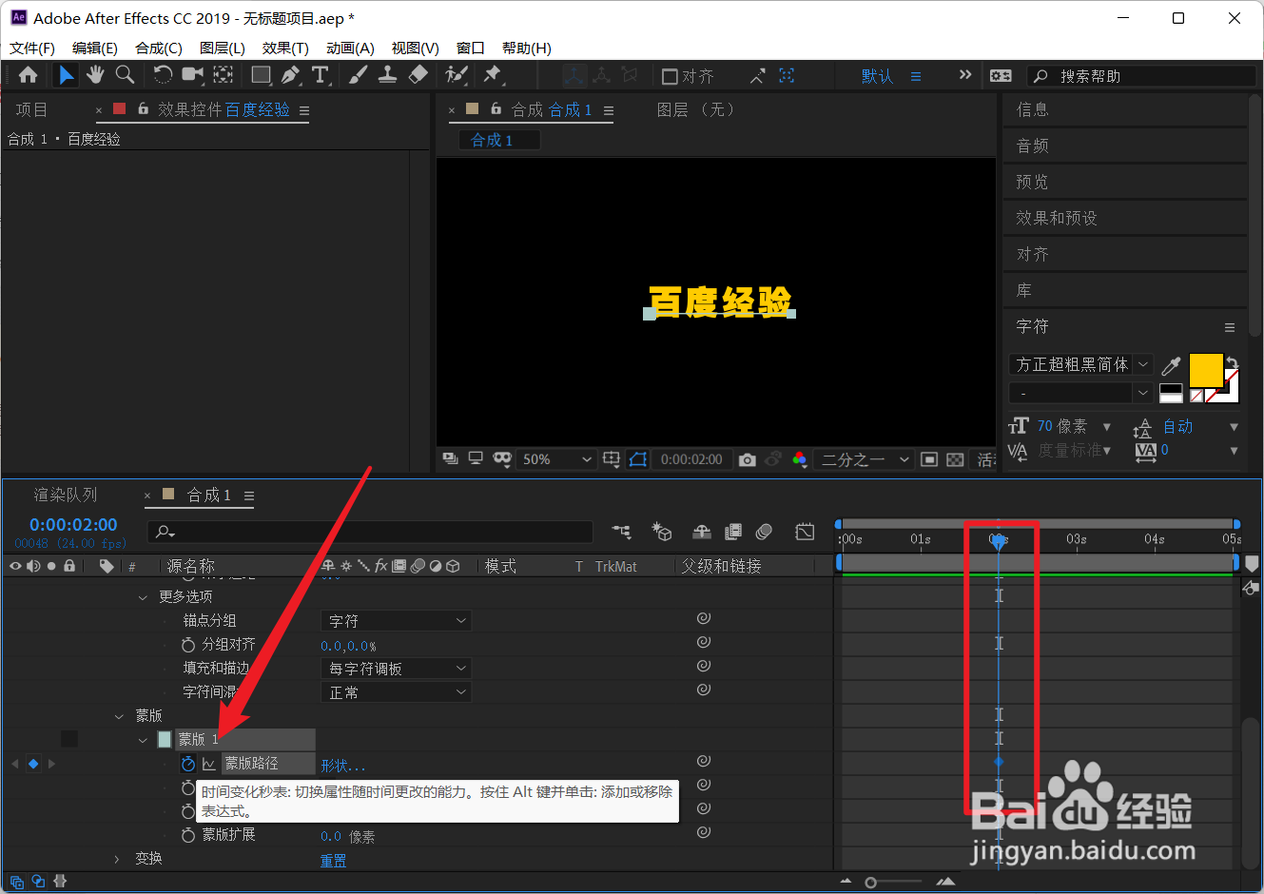Toggle keyframe diamond at current time
Viewport: 1264px width, 894px height.
[x=33, y=764]
